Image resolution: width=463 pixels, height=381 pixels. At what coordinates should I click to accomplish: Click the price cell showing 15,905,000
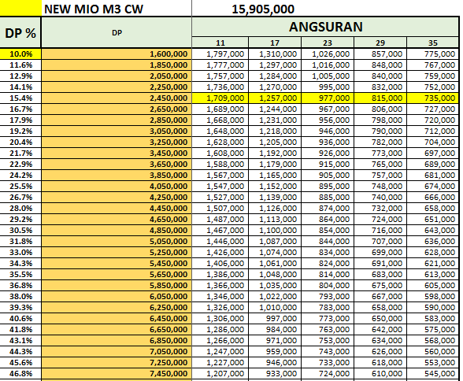coord(263,9)
